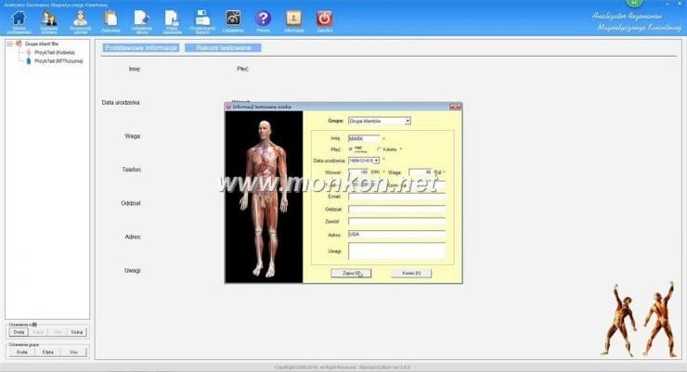Click the Wzrost height input field
Screen dimensions: 687x372
(359, 173)
